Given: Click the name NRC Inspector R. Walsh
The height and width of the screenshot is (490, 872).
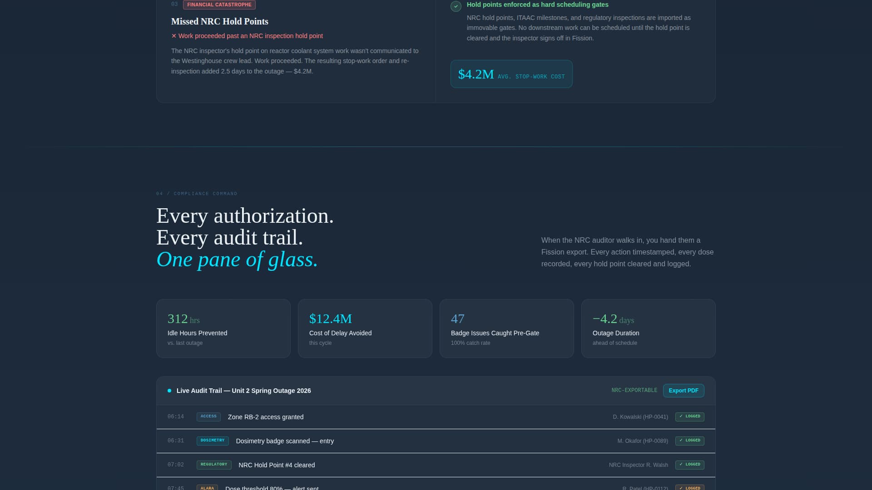Looking at the screenshot, I should point(639,465).
